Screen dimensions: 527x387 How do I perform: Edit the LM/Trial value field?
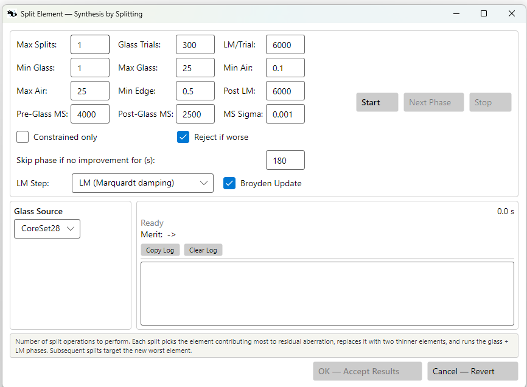(x=285, y=44)
